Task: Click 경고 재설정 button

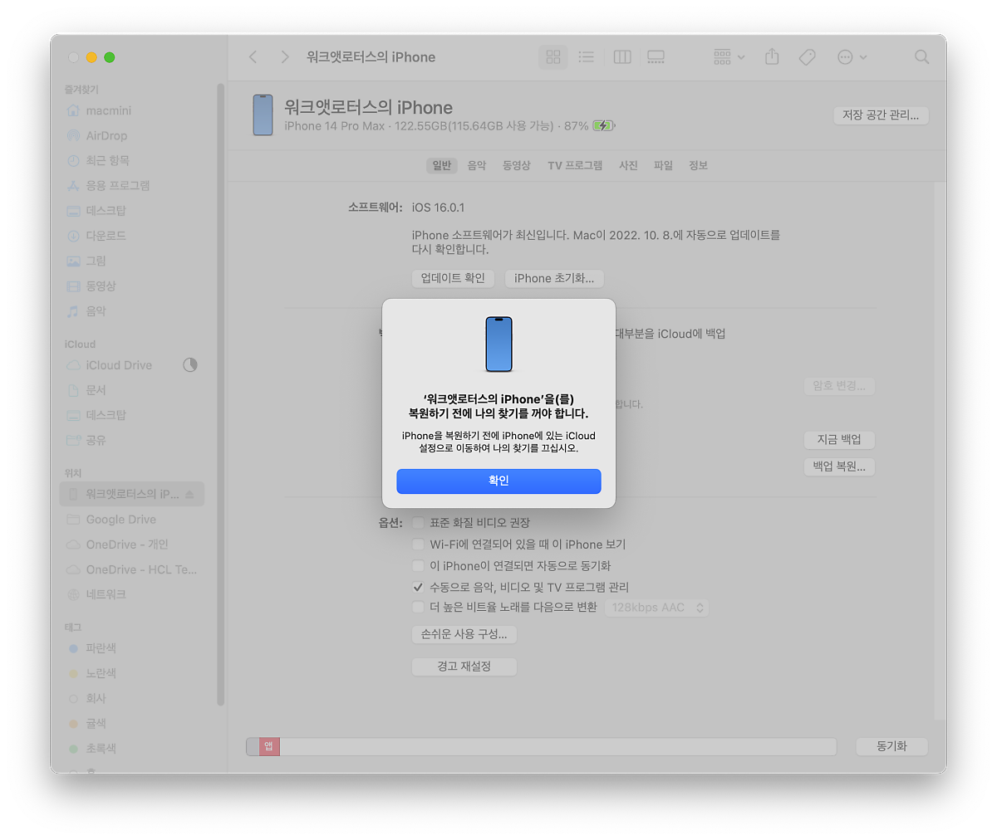Action: [x=464, y=667]
